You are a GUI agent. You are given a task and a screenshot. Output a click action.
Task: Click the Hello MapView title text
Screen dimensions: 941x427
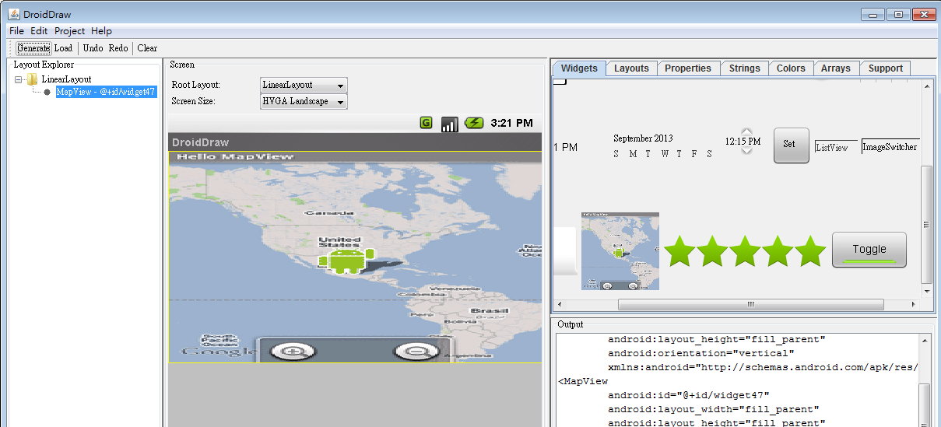click(235, 157)
